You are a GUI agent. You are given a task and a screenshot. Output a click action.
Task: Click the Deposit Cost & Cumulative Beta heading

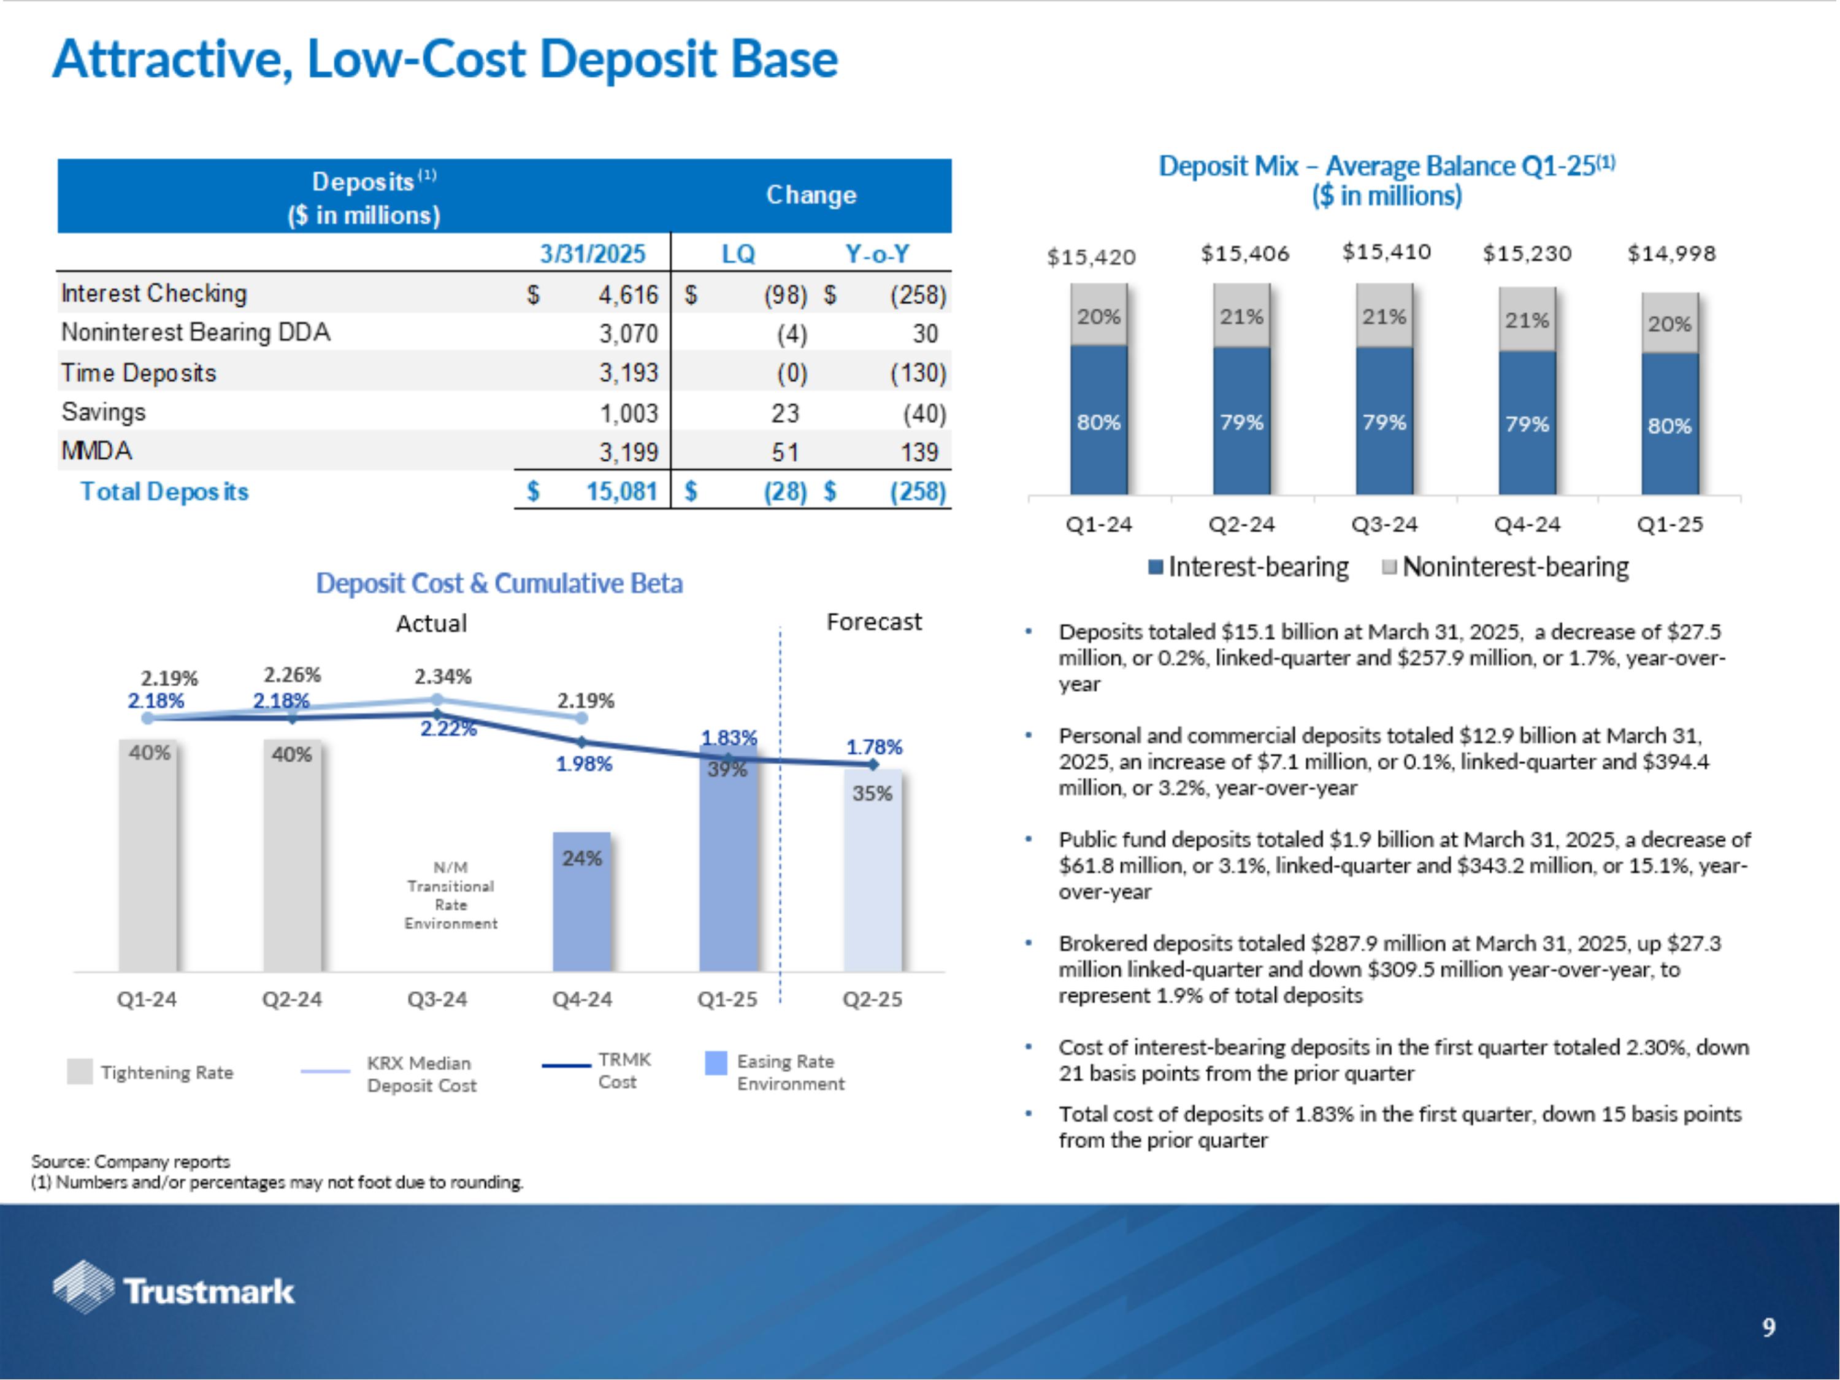(x=499, y=583)
